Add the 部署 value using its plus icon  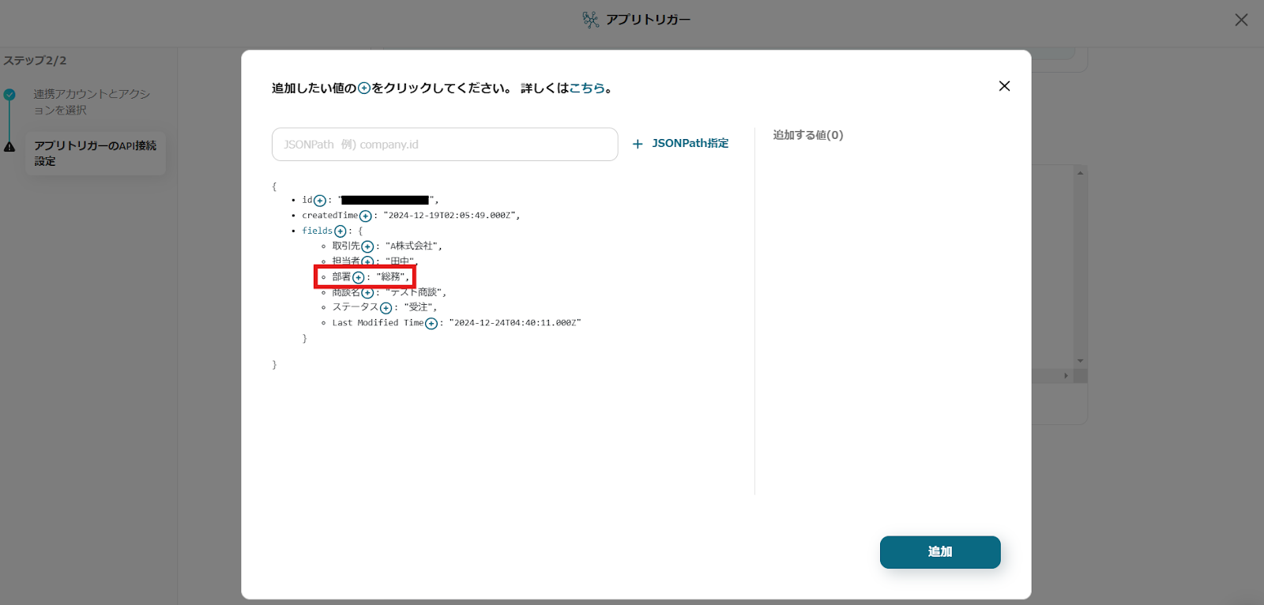pos(359,277)
